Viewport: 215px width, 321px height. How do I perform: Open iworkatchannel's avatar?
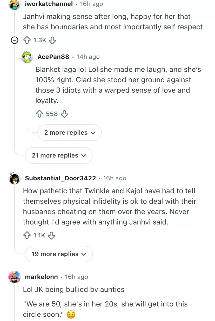[15, 4]
